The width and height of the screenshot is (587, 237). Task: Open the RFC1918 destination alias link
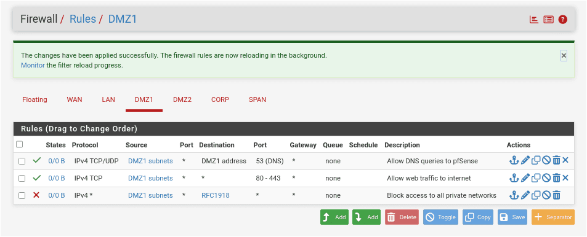click(x=216, y=196)
